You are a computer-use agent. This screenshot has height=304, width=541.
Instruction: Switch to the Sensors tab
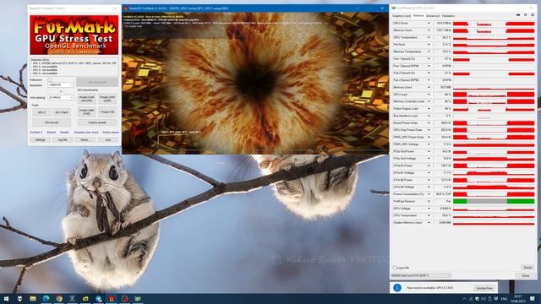(418, 16)
